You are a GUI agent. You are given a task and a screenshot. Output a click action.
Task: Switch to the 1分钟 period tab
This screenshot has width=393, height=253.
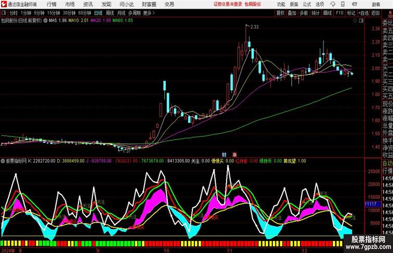point(26,13)
